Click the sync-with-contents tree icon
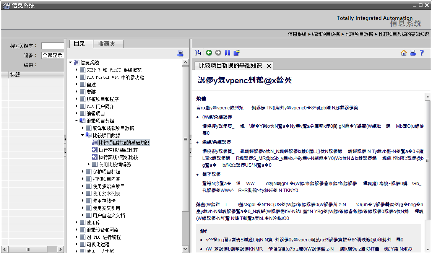Viewport: 432px width, 254px height. (198, 53)
